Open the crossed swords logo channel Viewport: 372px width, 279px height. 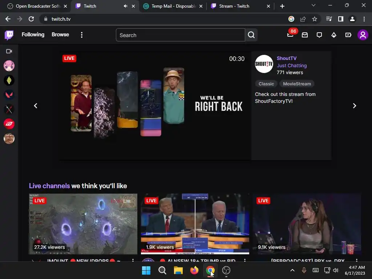(x=9, y=109)
